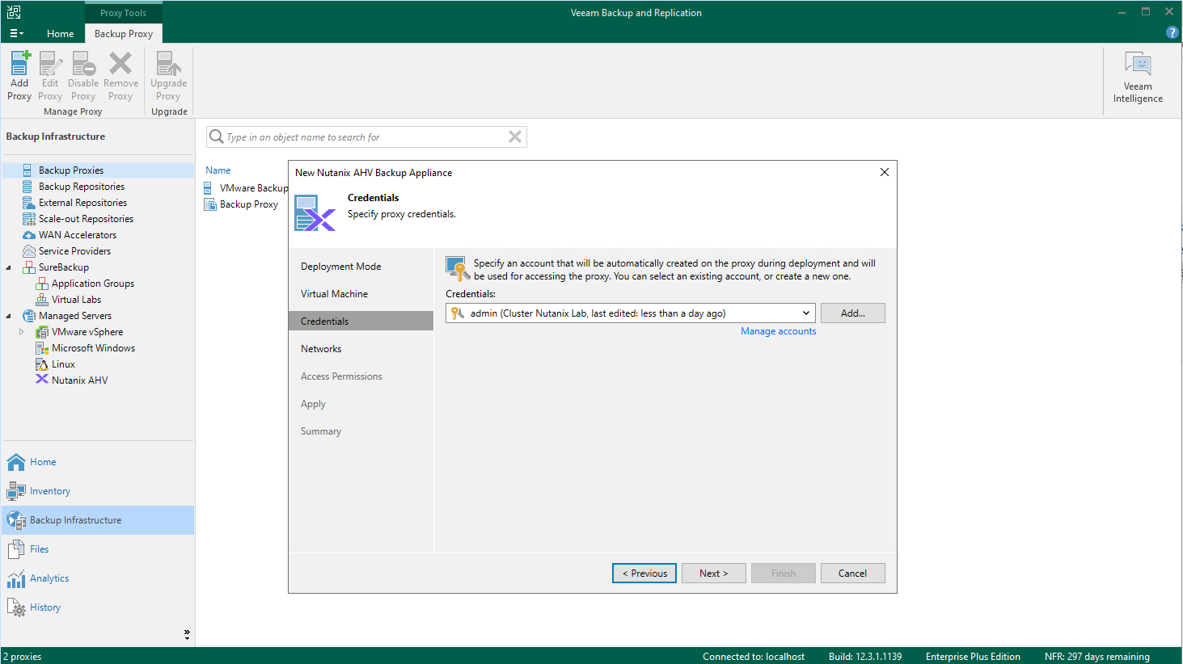Go to the Networks wizard step

pos(321,349)
